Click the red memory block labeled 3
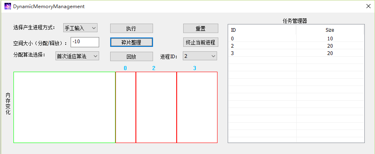375x154 pixels. coord(197,108)
